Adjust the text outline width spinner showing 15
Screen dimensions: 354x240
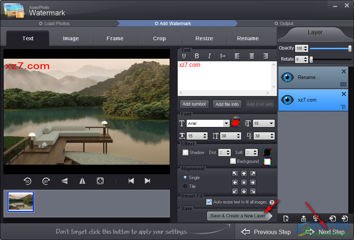[205, 136]
